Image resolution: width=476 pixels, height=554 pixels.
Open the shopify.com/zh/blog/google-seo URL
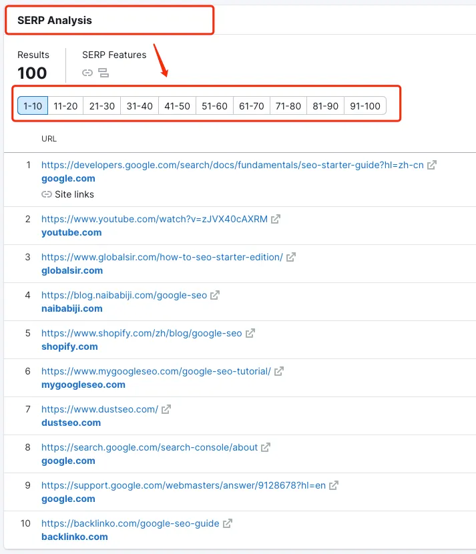click(x=142, y=333)
